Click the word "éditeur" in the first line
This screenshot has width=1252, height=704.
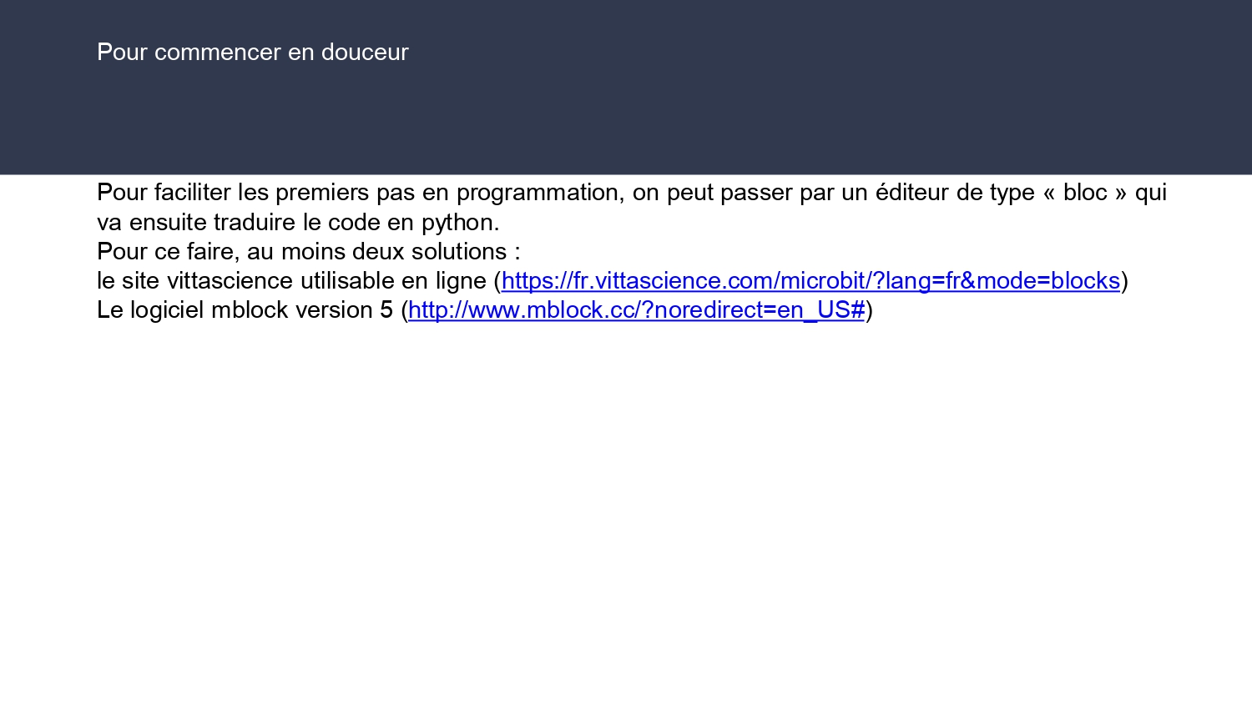point(912,193)
